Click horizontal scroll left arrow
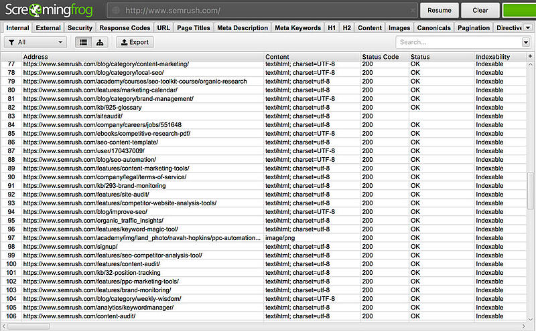 click(4, 326)
